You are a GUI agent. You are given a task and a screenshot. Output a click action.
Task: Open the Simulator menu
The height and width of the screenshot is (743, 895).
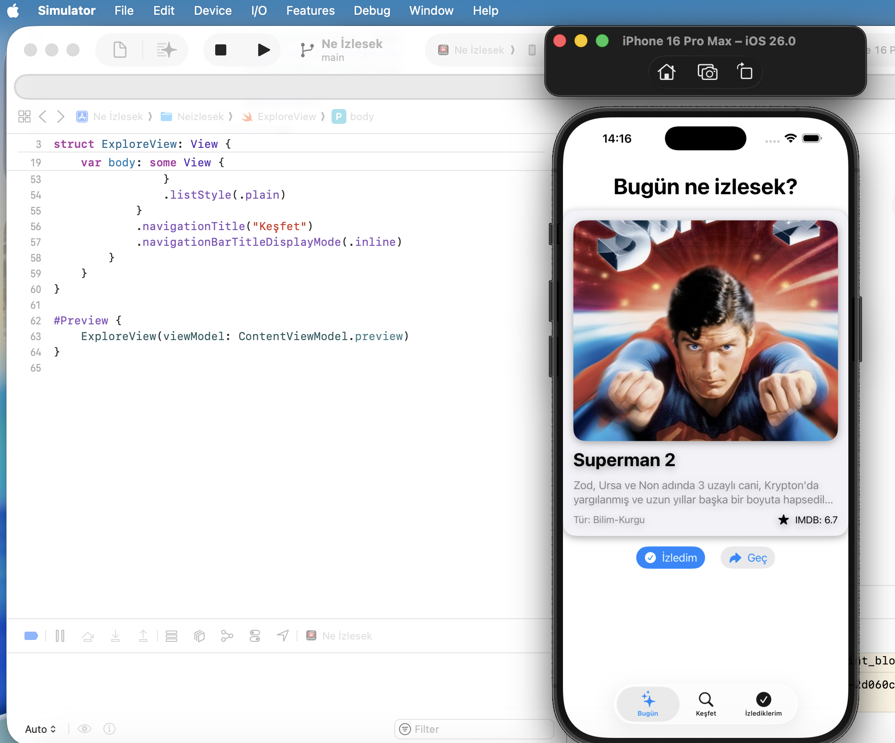67,10
